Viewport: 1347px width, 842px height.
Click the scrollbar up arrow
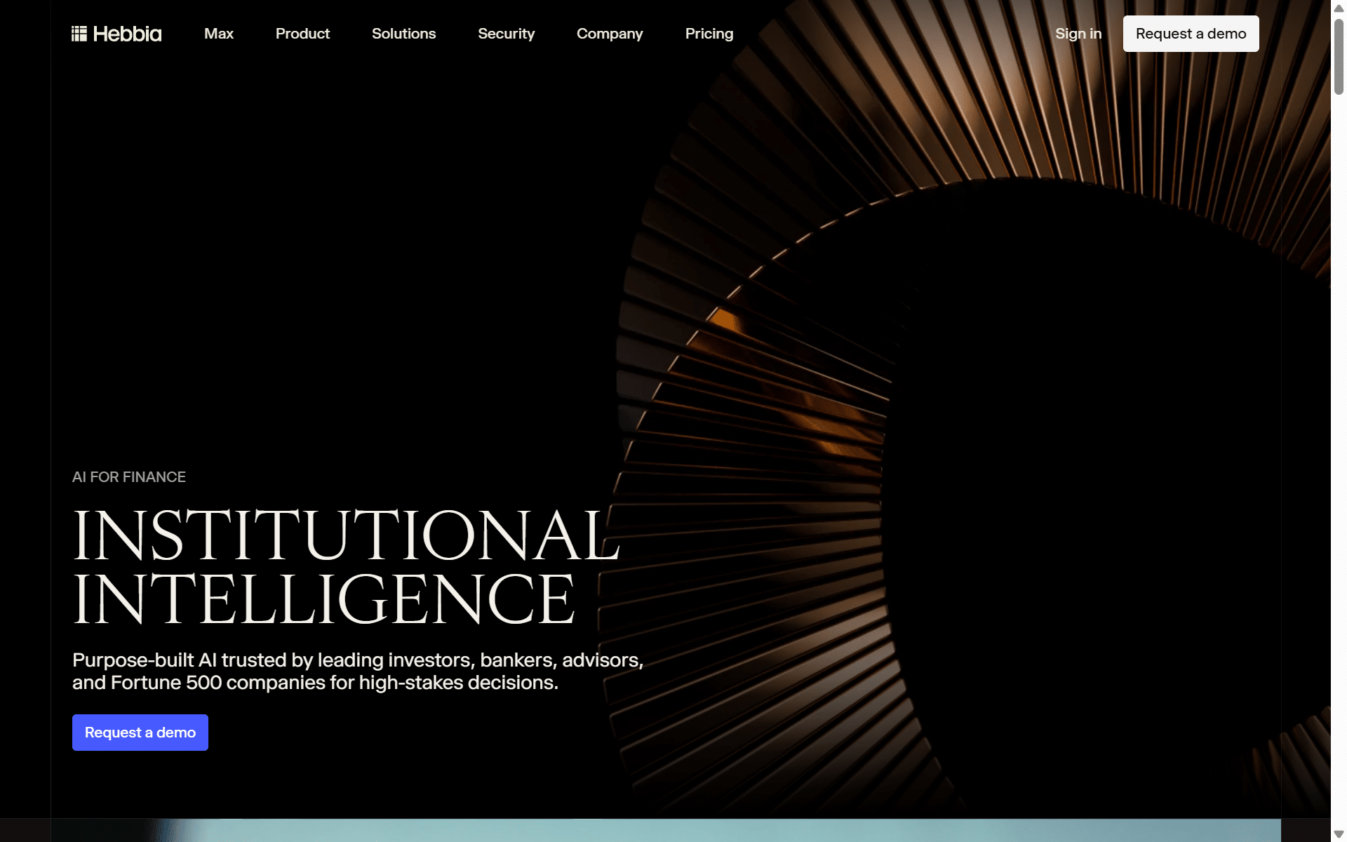click(x=1339, y=8)
